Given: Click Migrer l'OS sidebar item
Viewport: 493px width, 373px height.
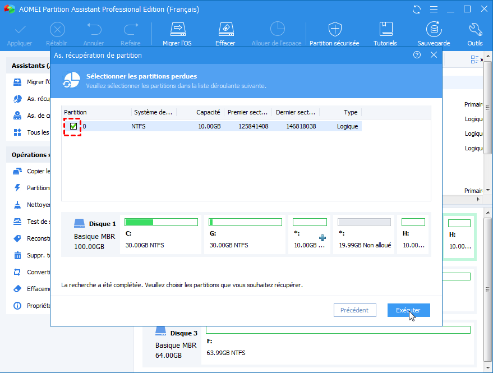Looking at the screenshot, I should tap(31, 82).
